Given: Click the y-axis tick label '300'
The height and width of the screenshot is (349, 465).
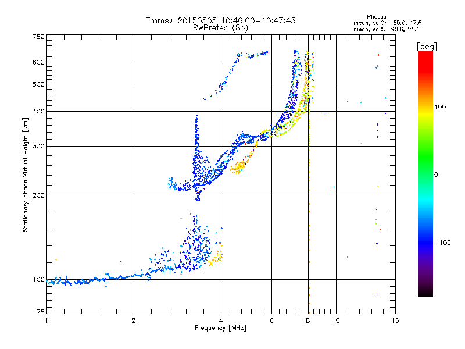Looking at the screenshot, I should click(x=38, y=146).
